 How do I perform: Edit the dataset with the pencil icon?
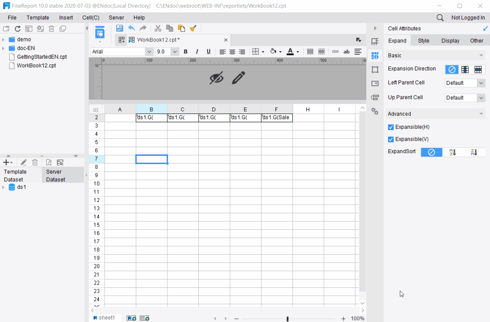tap(24, 163)
